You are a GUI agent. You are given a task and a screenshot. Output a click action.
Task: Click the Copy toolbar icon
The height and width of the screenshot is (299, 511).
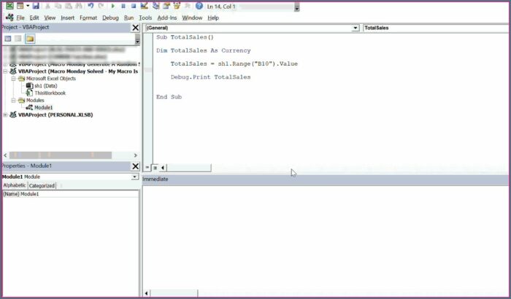[x=58, y=6]
